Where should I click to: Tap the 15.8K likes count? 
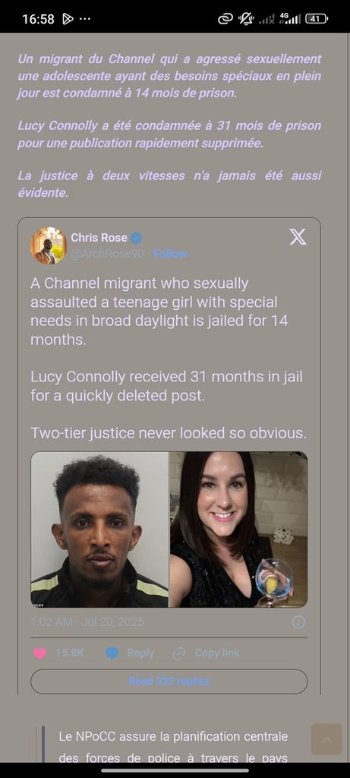point(69,653)
